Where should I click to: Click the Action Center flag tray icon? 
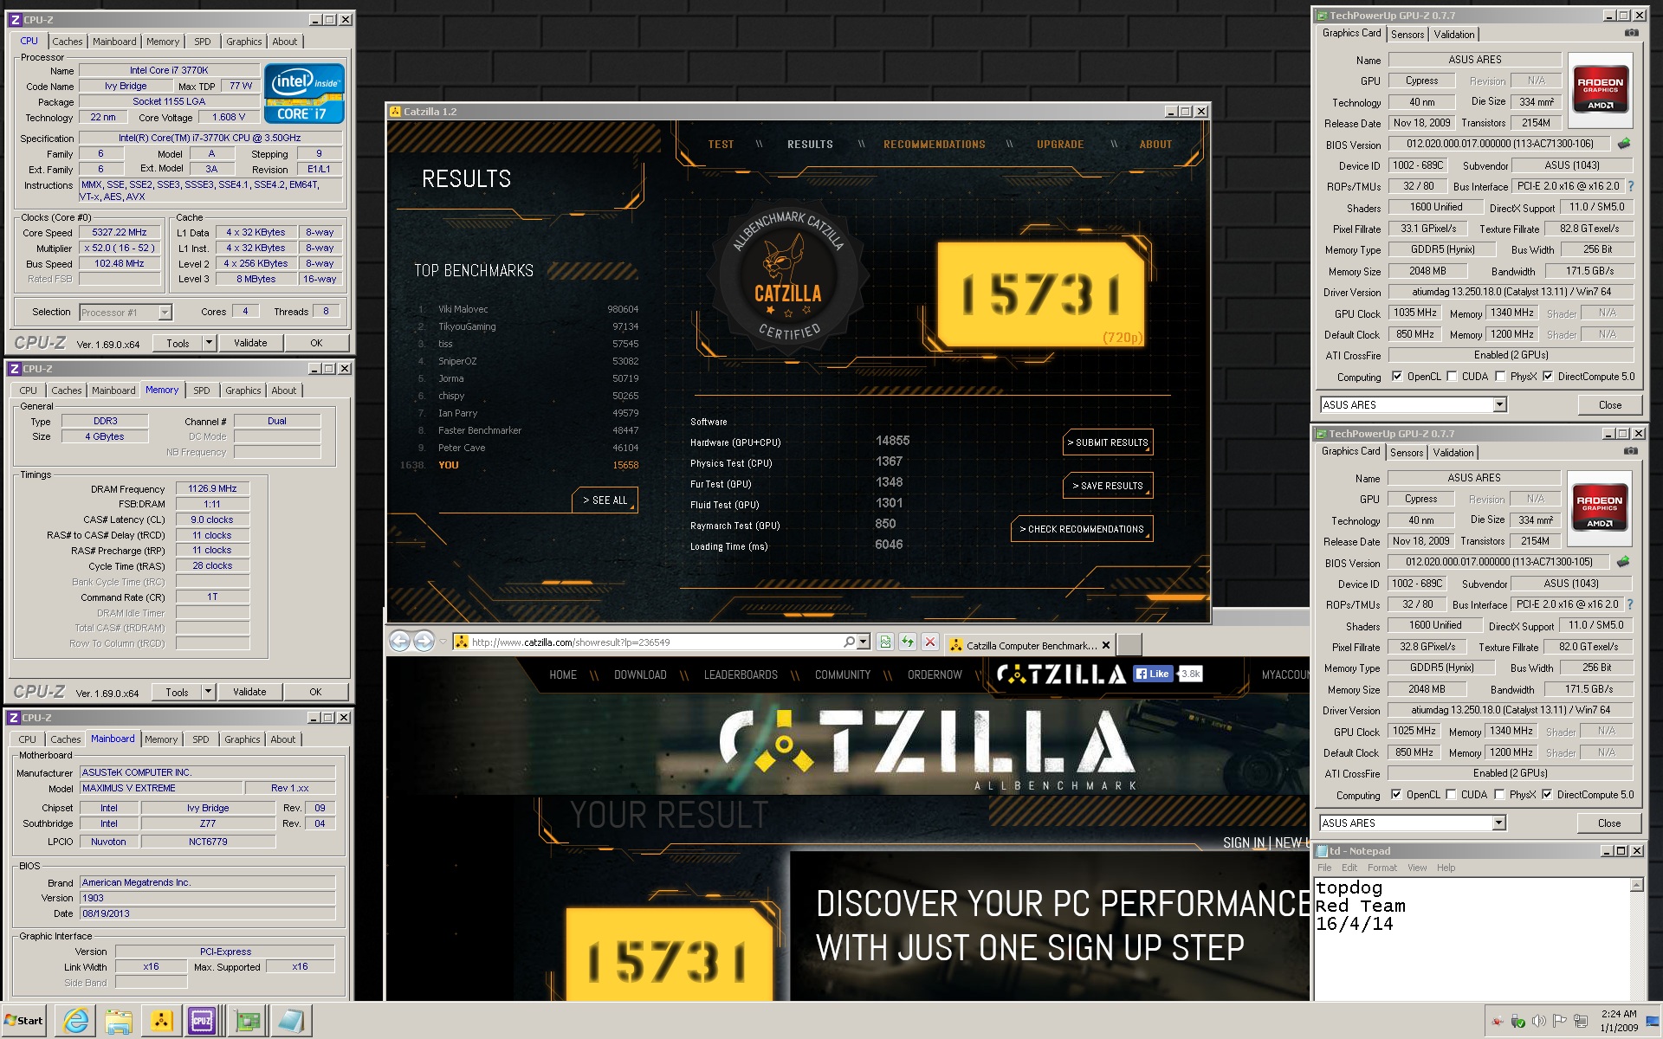click(x=1560, y=1022)
